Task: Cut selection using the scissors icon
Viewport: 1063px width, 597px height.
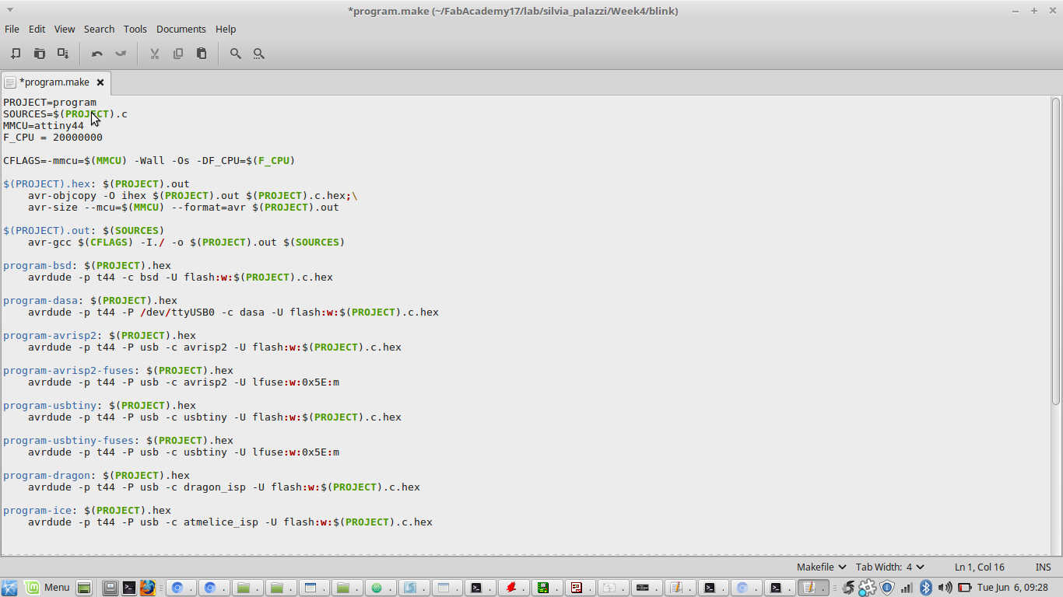Action: click(x=155, y=54)
